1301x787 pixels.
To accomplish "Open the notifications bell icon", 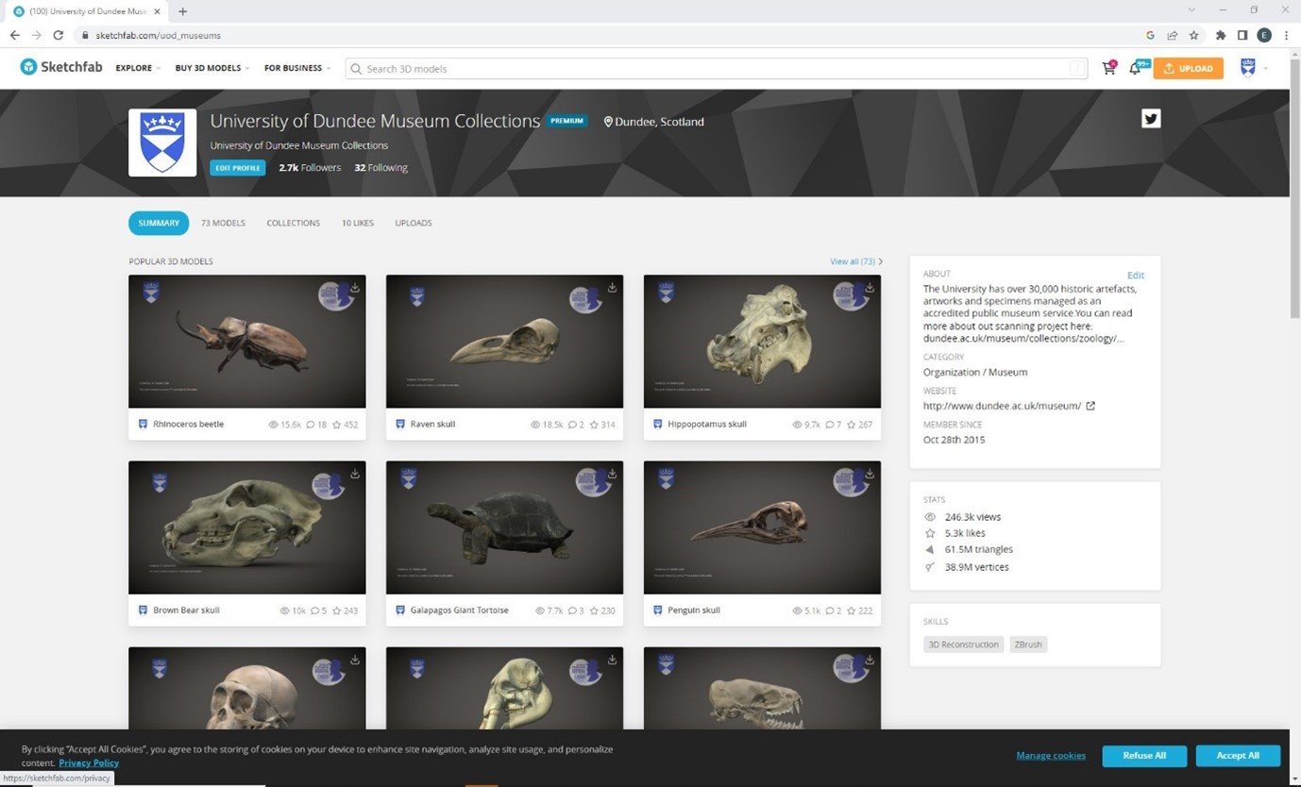I will coord(1135,68).
